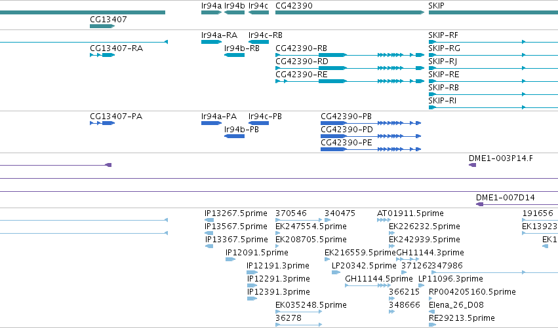Click the Ir94c-PB protein label
Viewport: 558px width, 328px height.
coord(265,117)
